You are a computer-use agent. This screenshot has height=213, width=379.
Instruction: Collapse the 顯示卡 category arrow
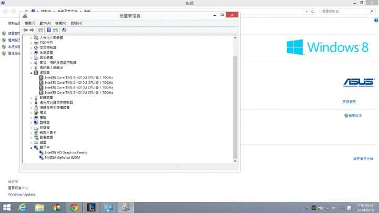(x=31, y=148)
